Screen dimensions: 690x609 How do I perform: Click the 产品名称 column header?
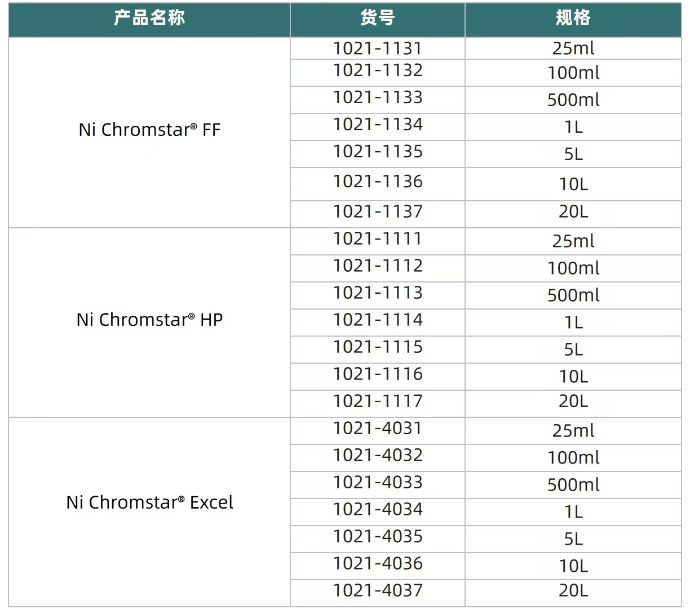(x=149, y=19)
